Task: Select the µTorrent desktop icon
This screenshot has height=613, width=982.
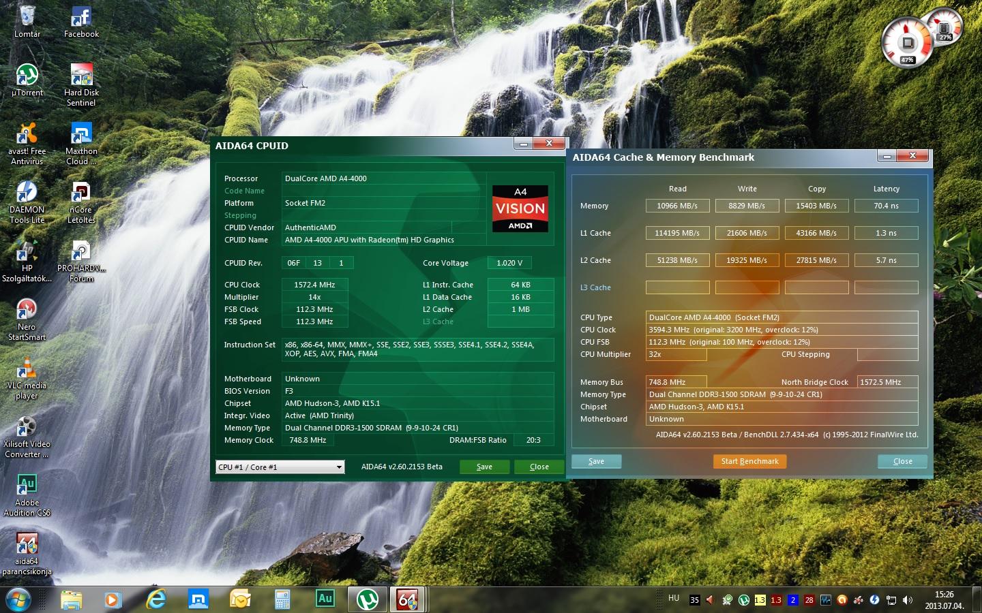Action: pyautogui.click(x=27, y=80)
